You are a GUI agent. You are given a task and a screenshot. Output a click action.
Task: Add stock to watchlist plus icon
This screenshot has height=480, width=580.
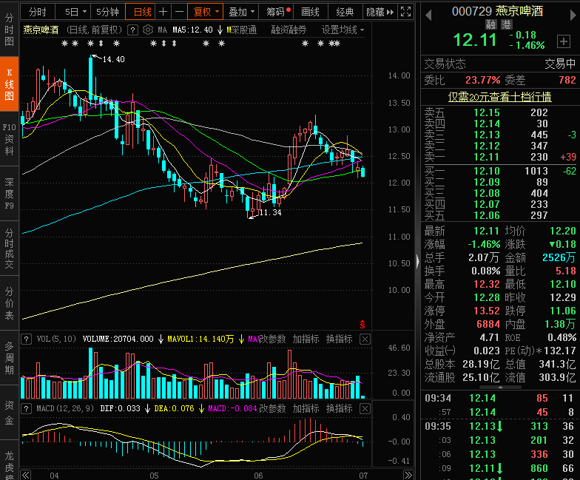pyautogui.click(x=564, y=41)
